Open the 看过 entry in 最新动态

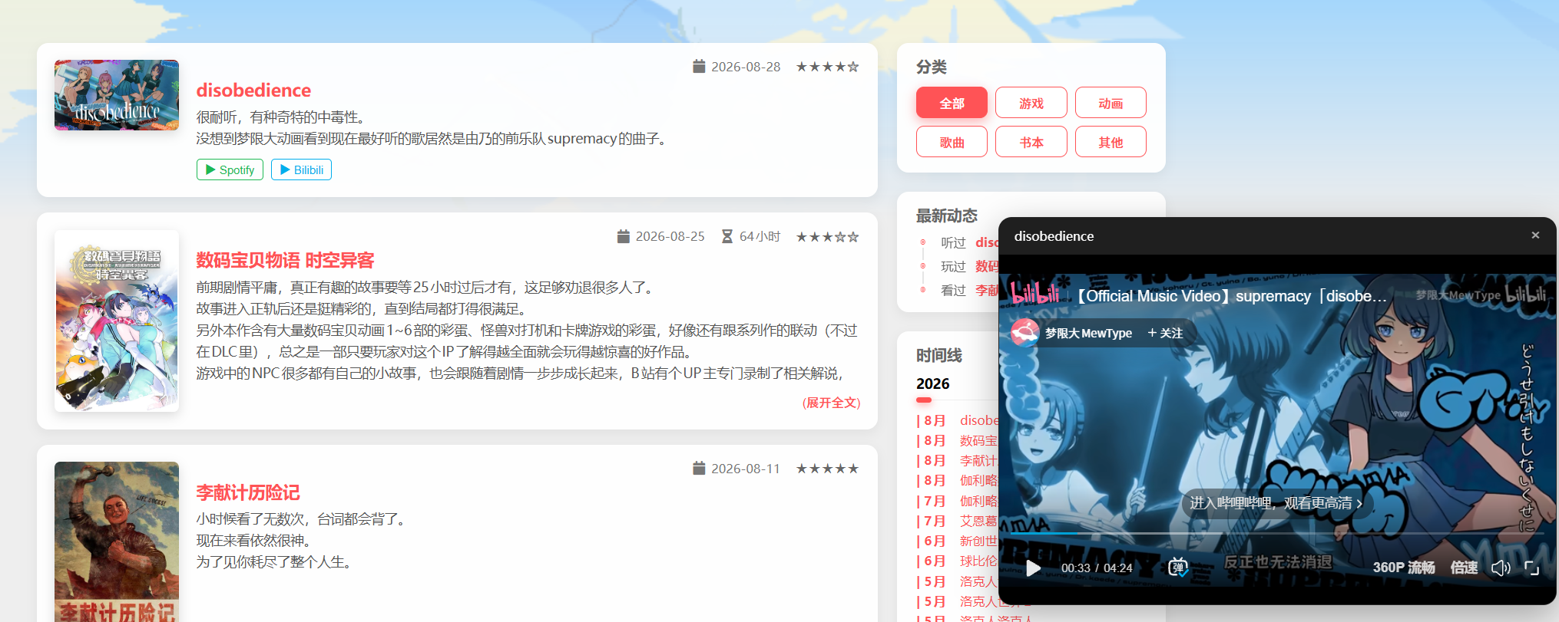(987, 290)
